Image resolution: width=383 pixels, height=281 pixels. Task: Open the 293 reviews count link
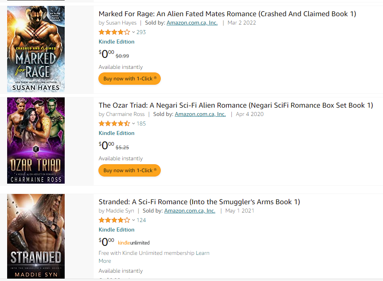coord(141,32)
